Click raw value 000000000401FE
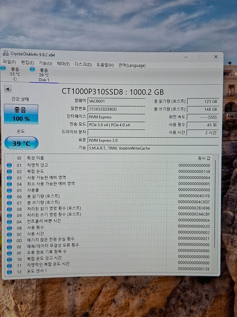 click(194, 196)
